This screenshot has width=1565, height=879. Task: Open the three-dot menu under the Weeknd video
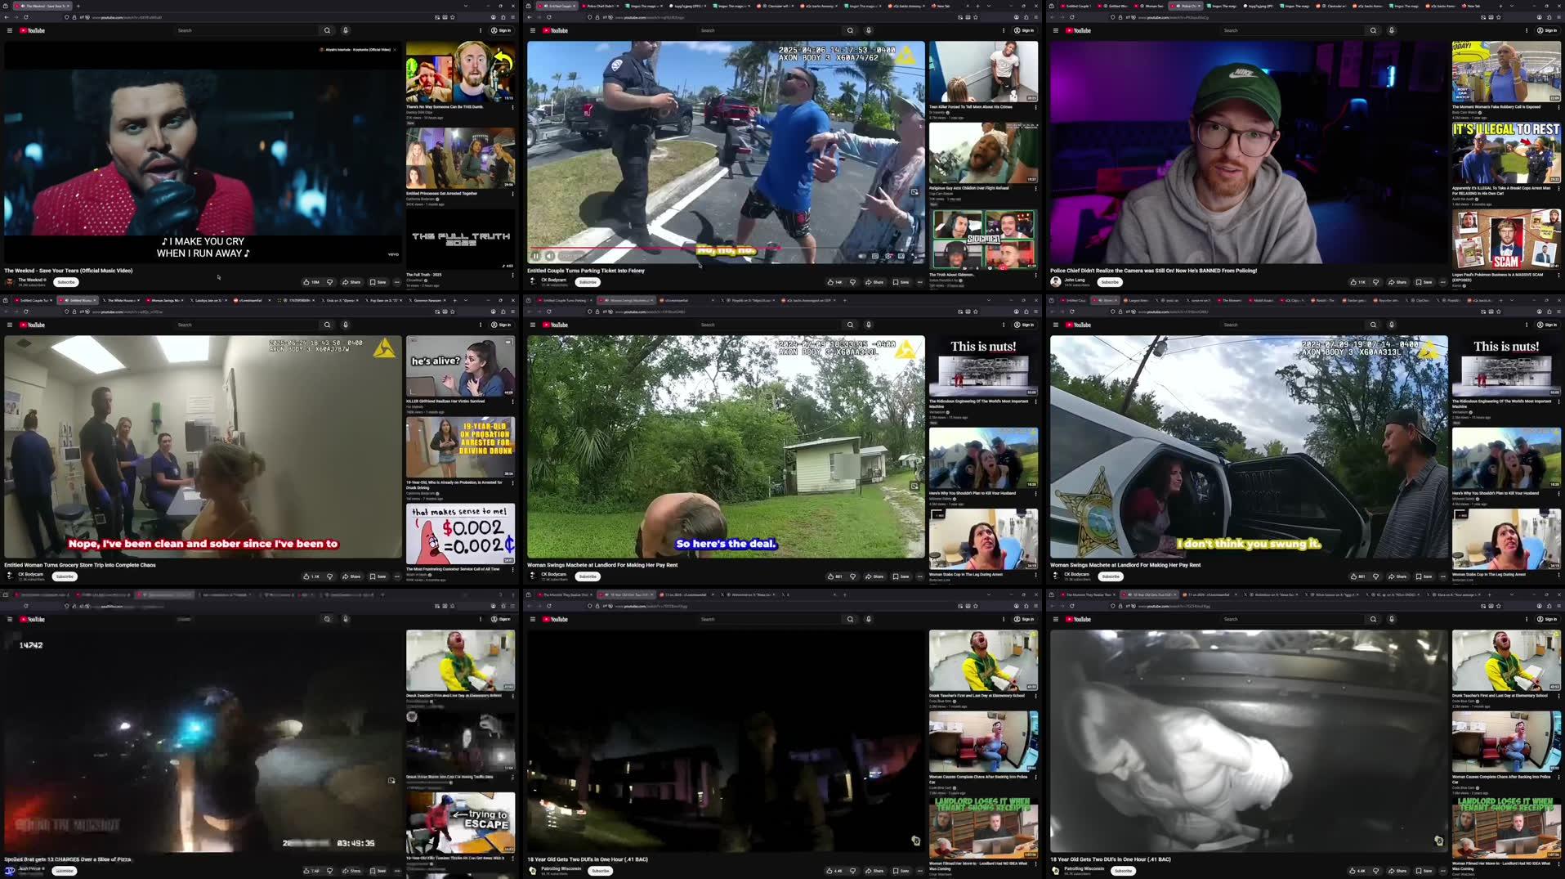397,282
